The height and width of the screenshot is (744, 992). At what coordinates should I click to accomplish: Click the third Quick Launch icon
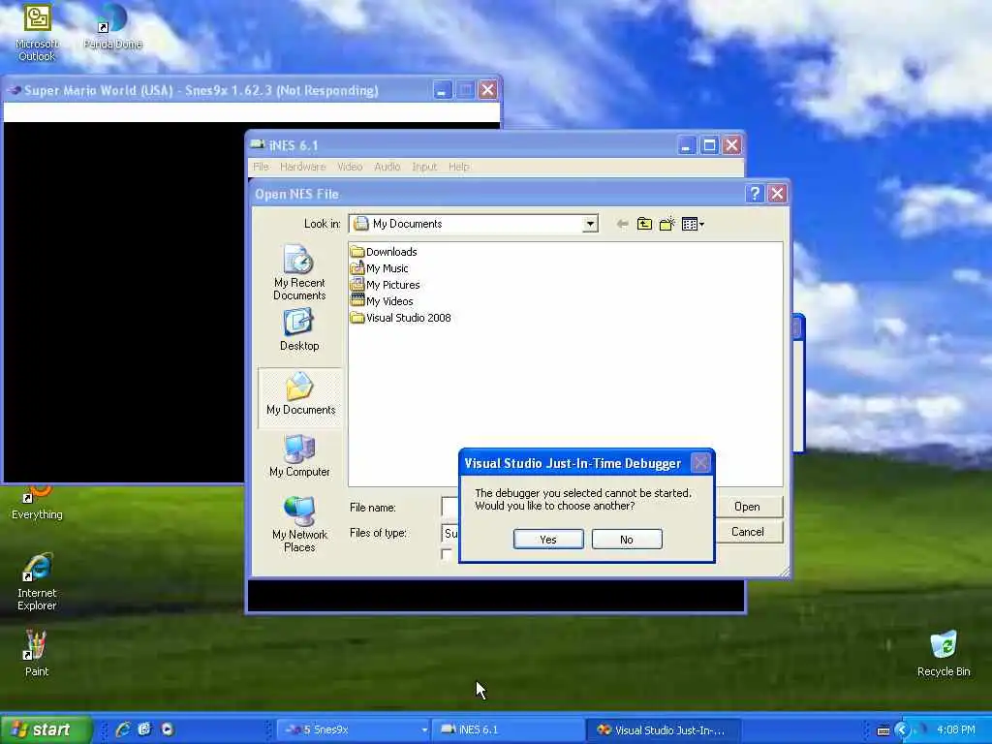167,729
